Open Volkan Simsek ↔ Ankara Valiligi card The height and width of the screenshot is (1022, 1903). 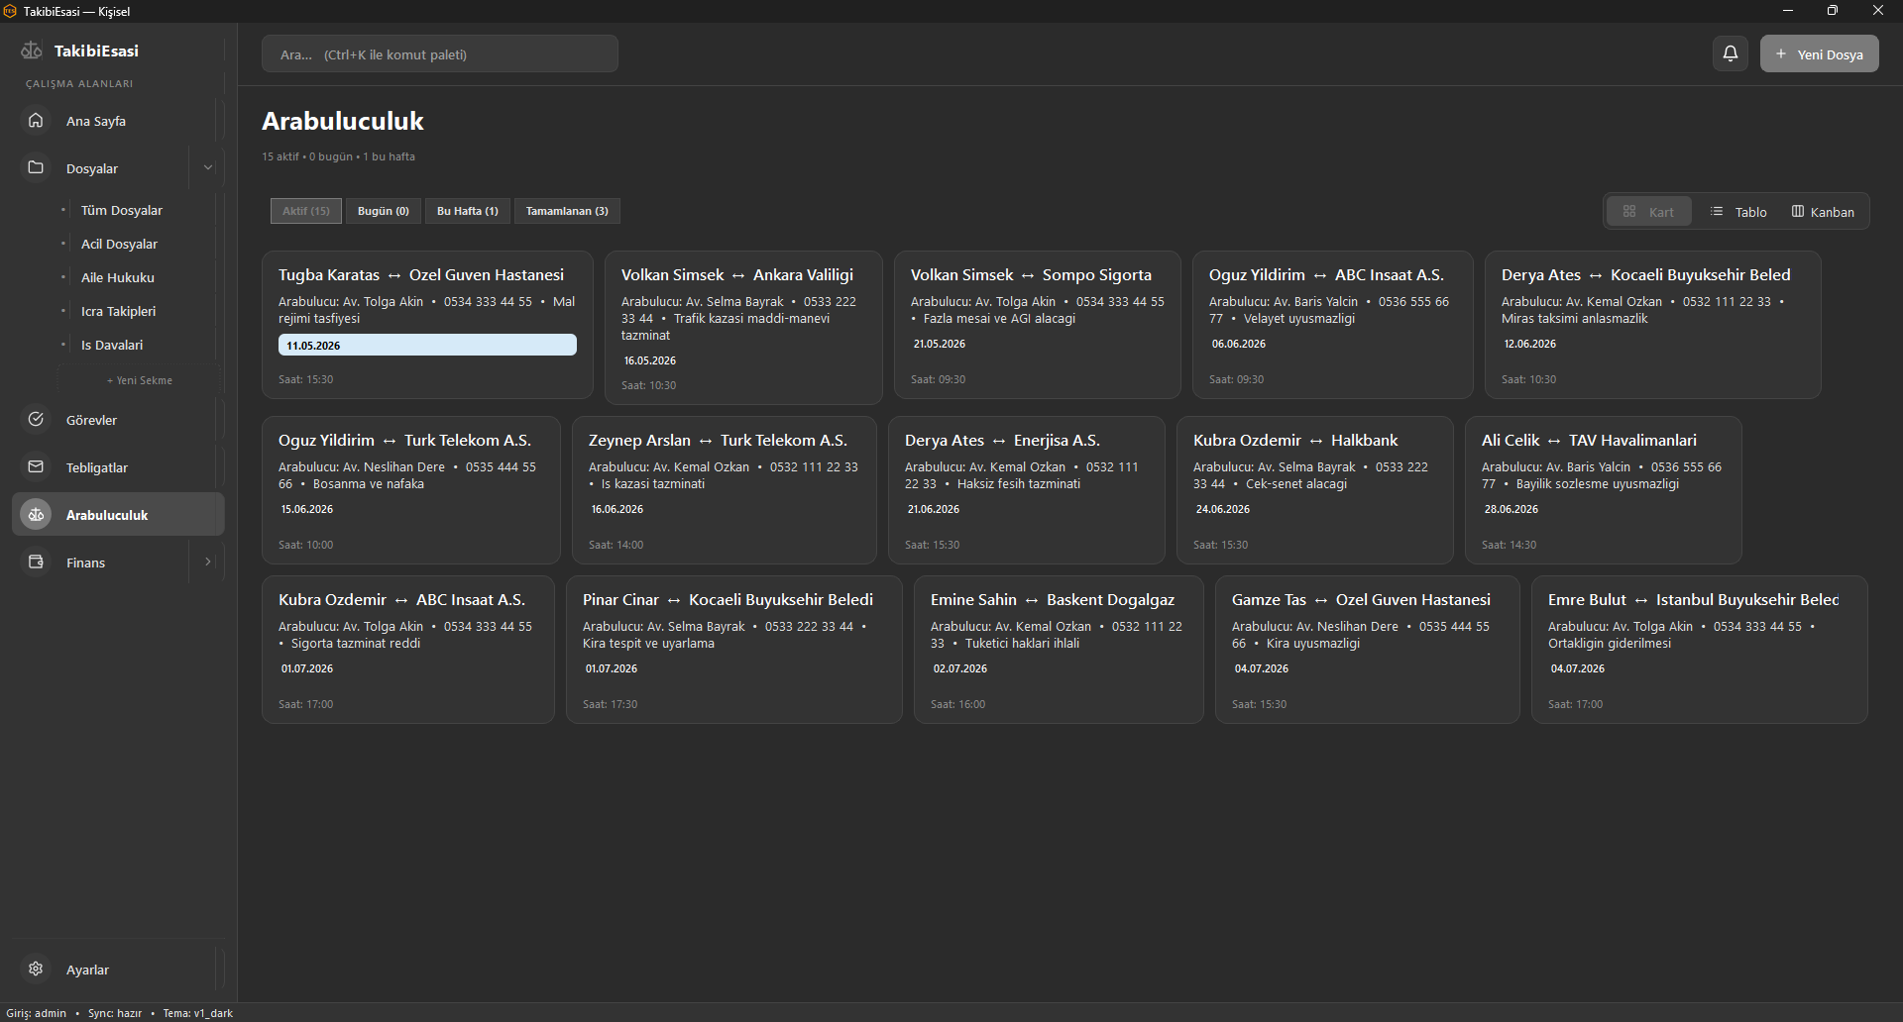743,328
